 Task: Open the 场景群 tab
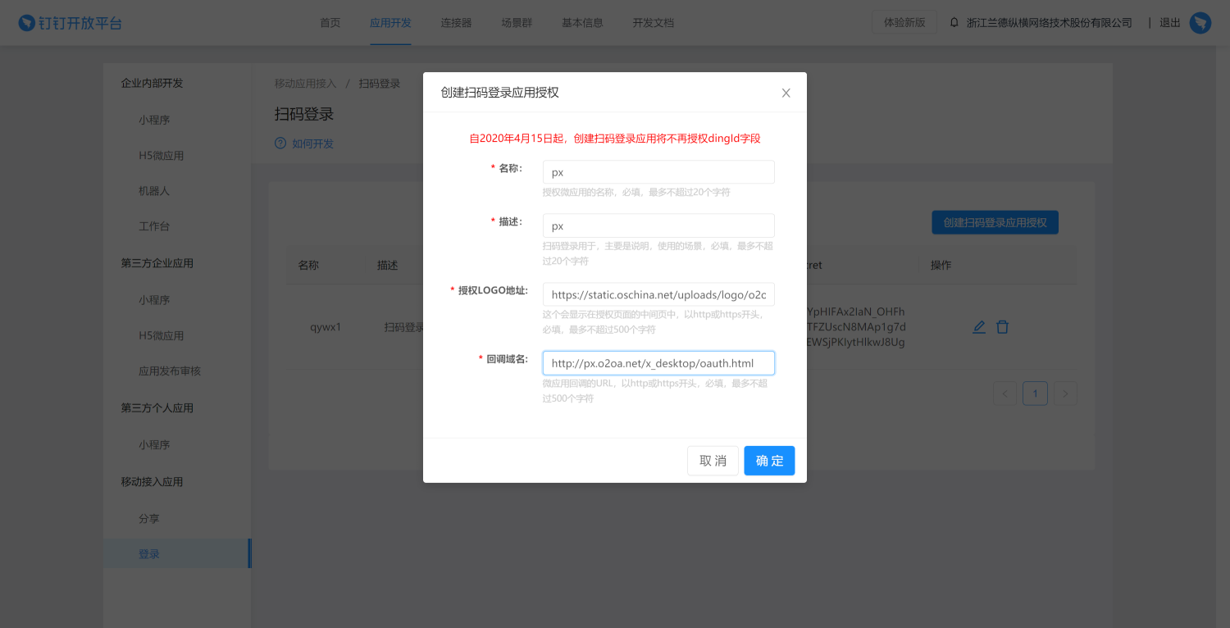[517, 23]
